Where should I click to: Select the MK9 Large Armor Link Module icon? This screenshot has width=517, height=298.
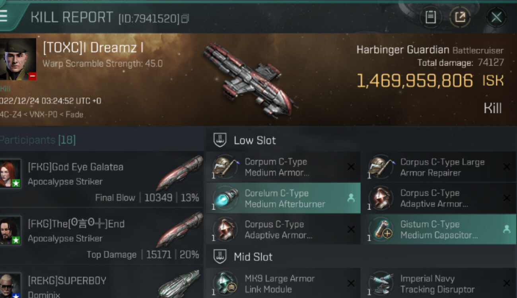pos(225,283)
